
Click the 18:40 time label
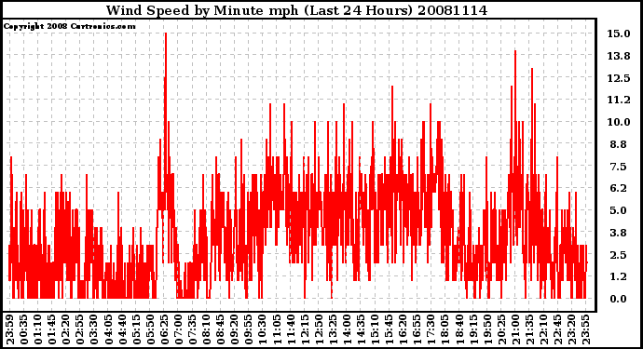[458, 329]
